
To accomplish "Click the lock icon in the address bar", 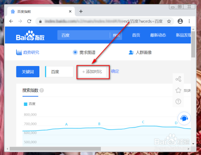I will tap(40, 21).
